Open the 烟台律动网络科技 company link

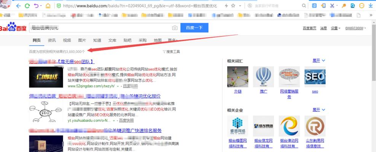point(289,143)
